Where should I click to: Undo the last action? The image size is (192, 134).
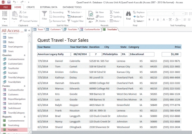(x=14, y=2)
